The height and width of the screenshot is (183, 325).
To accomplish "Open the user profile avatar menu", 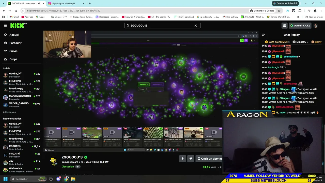I will point(316,26).
